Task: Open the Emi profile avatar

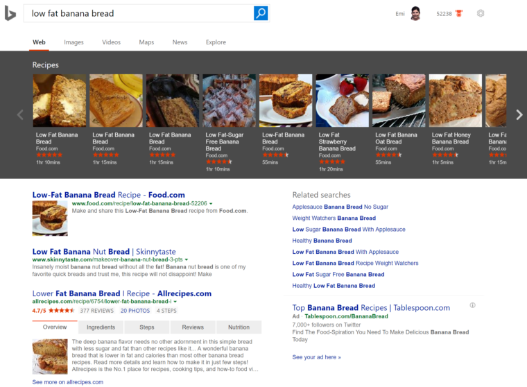Action: [415, 13]
